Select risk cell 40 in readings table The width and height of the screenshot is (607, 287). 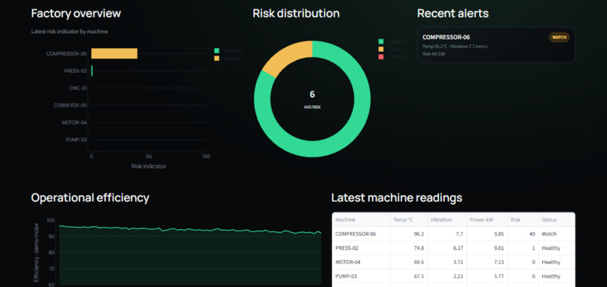pos(523,234)
